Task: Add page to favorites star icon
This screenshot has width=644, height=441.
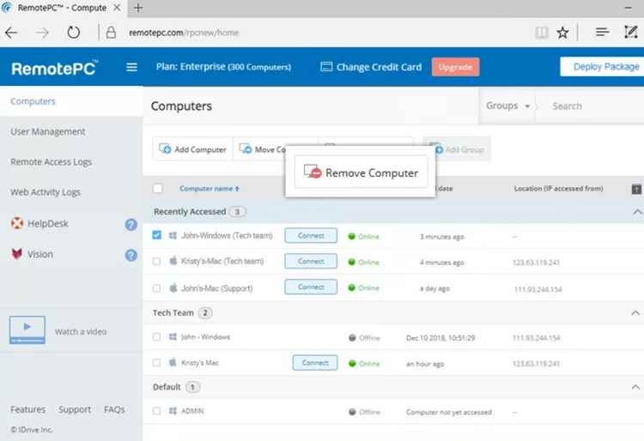Action: tap(562, 33)
